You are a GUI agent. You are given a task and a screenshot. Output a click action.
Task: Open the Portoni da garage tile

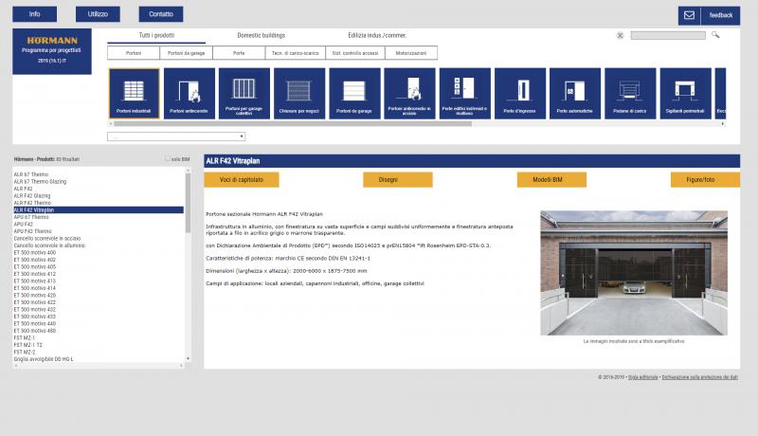(354, 93)
